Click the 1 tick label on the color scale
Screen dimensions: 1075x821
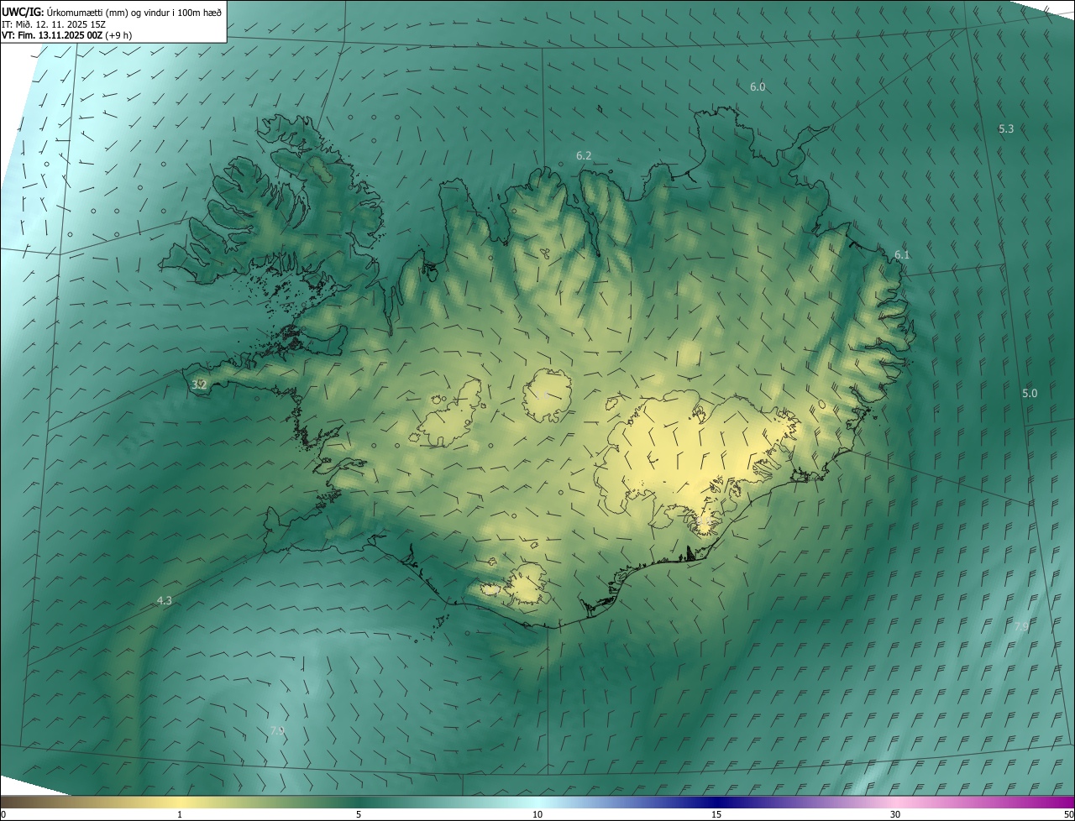(180, 814)
